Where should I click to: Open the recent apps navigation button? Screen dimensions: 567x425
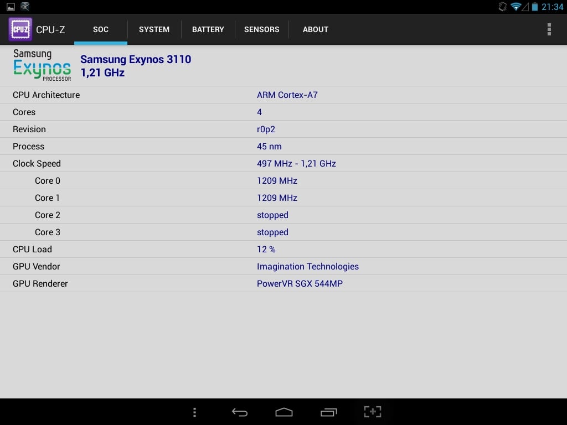pyautogui.click(x=328, y=412)
